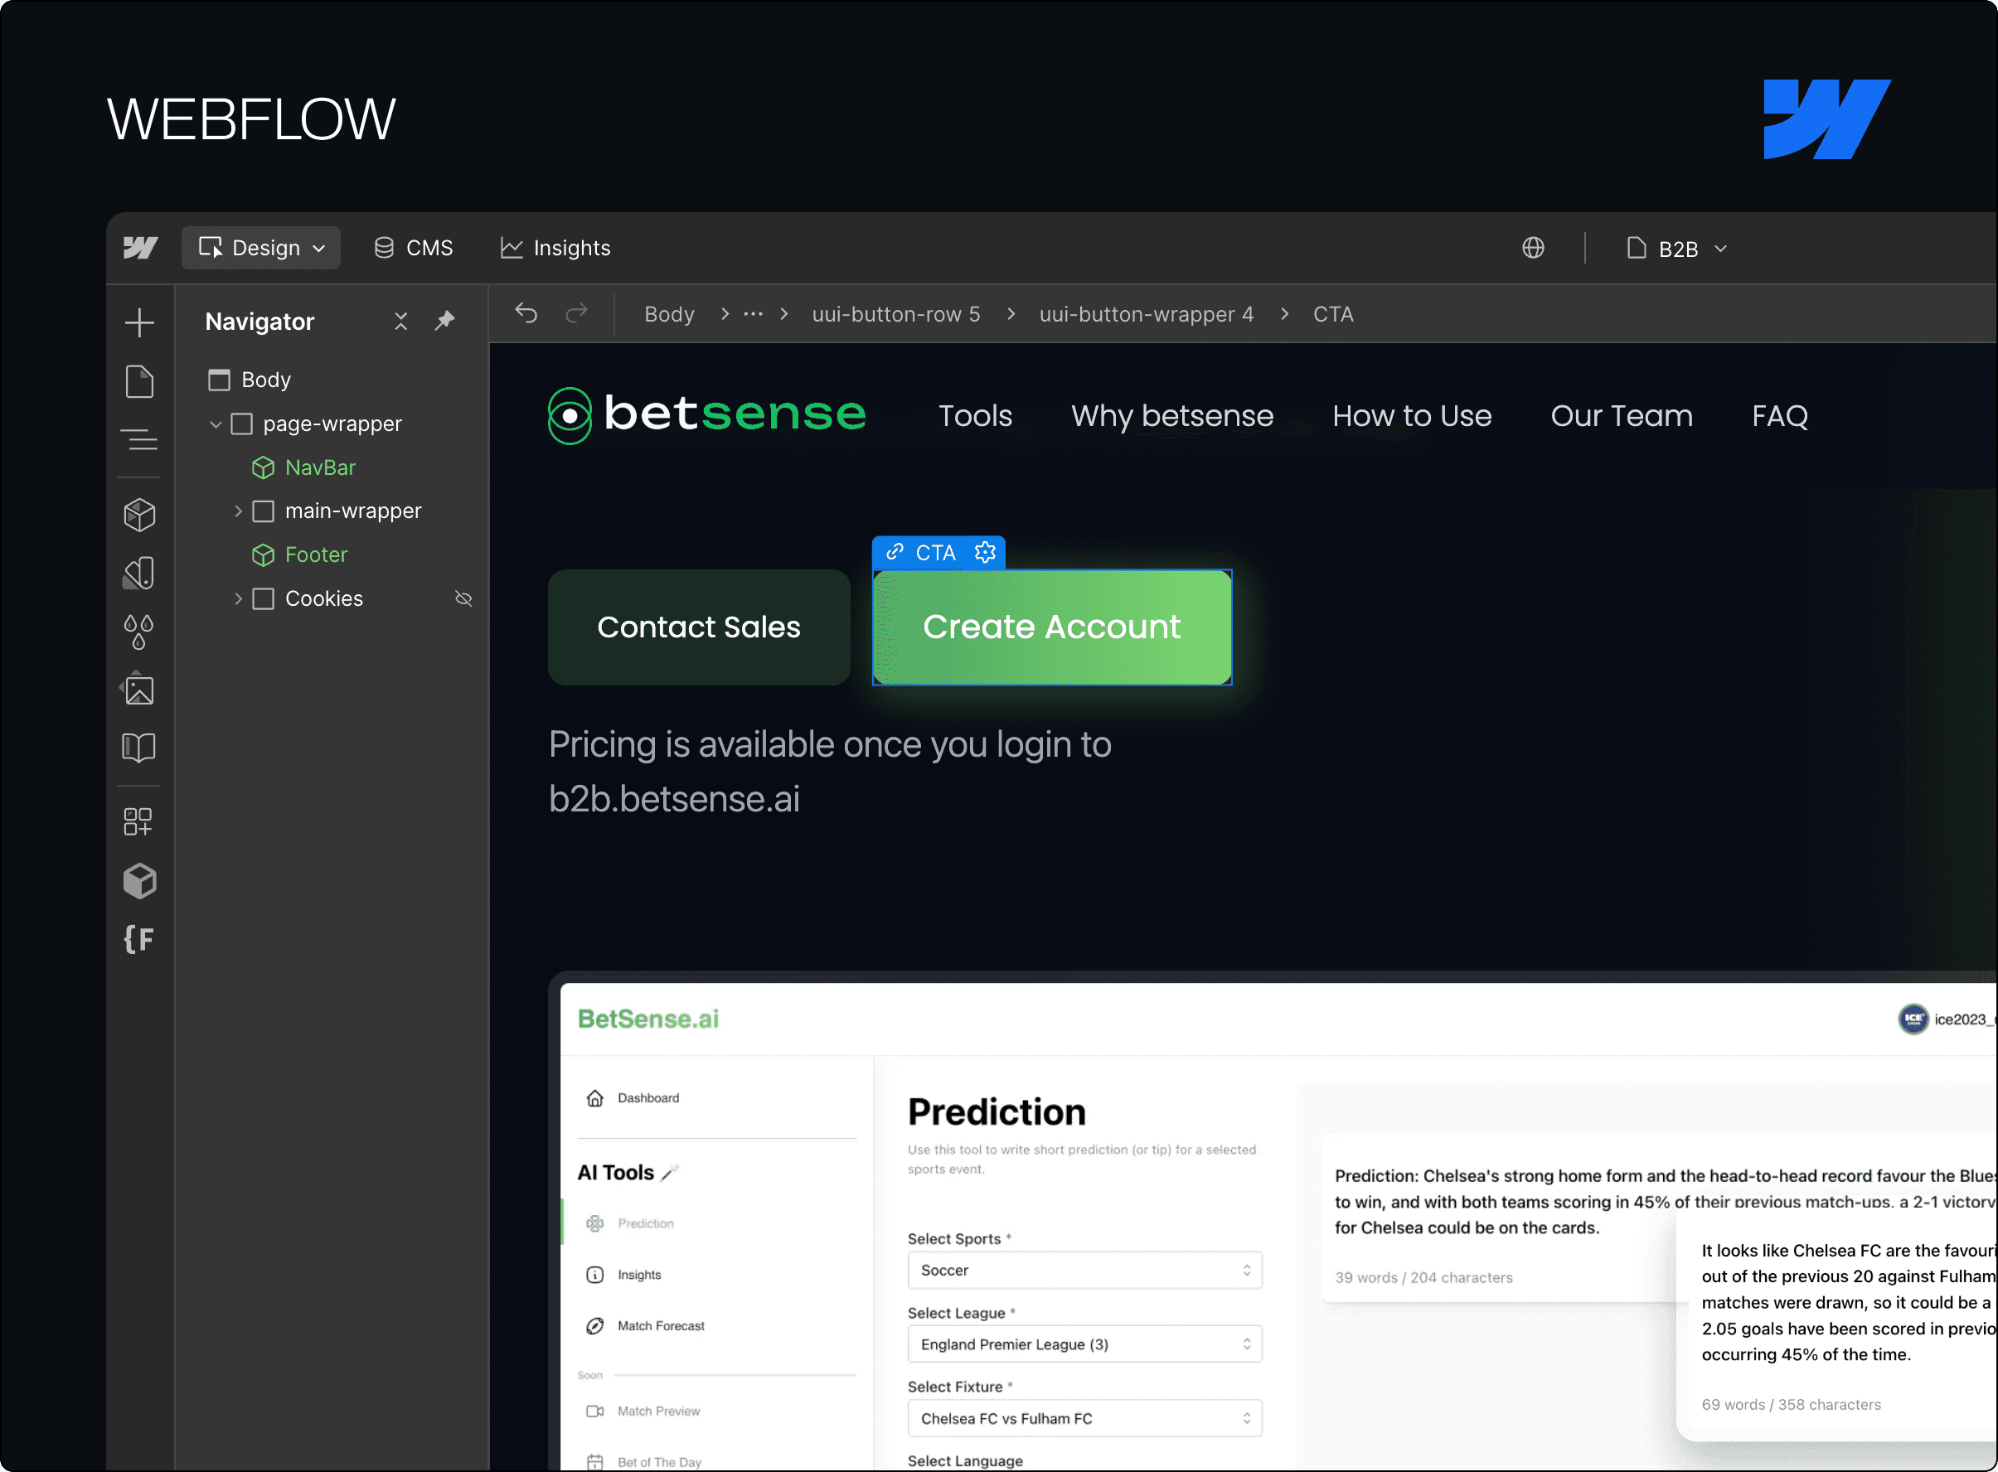Open the Style selectors droplets icon
1998x1472 pixels.
point(139,632)
